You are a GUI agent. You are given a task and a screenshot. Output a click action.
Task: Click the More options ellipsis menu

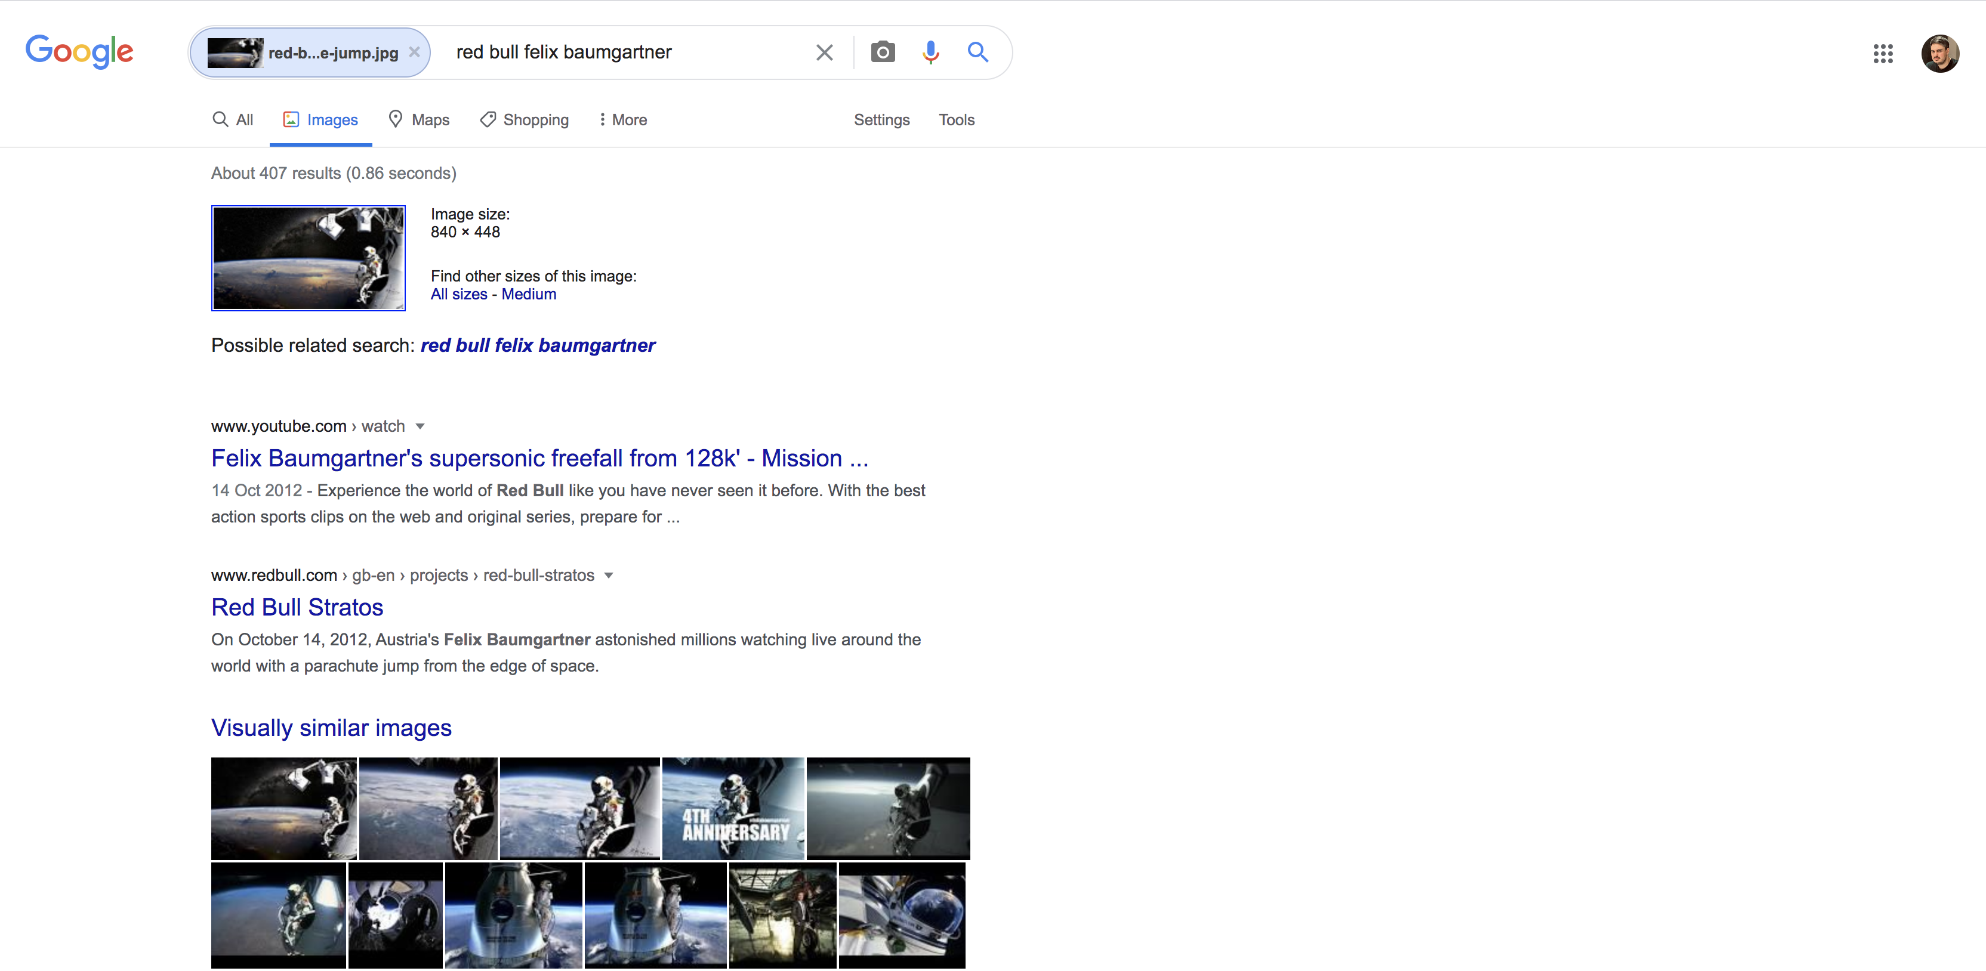(x=603, y=119)
